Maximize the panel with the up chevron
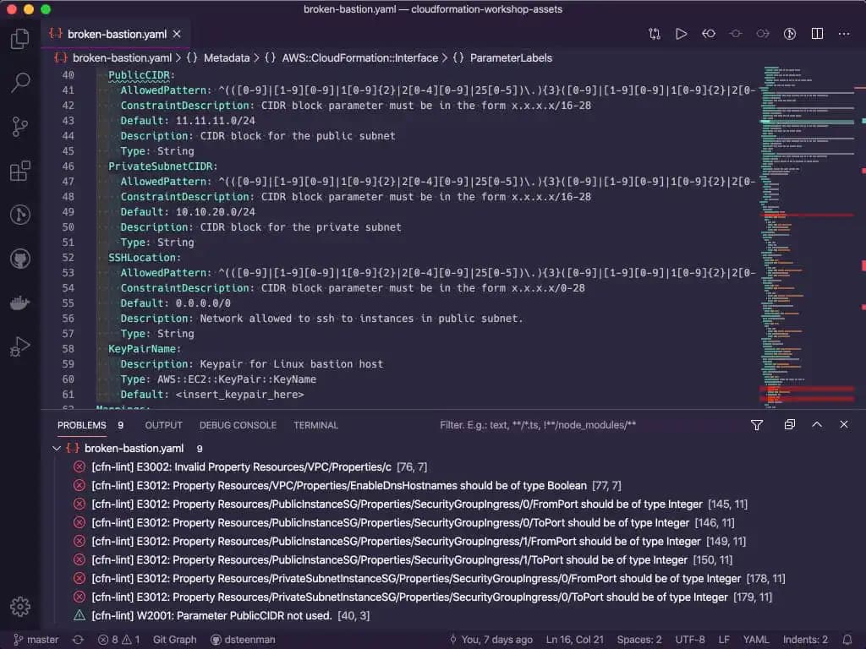866x649 pixels. 817,425
